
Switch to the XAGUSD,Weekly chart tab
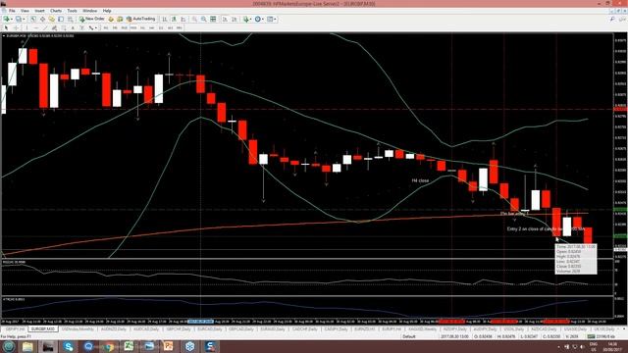coord(423,329)
